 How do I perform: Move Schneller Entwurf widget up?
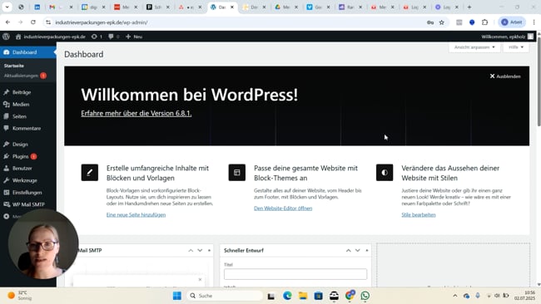coord(349,251)
